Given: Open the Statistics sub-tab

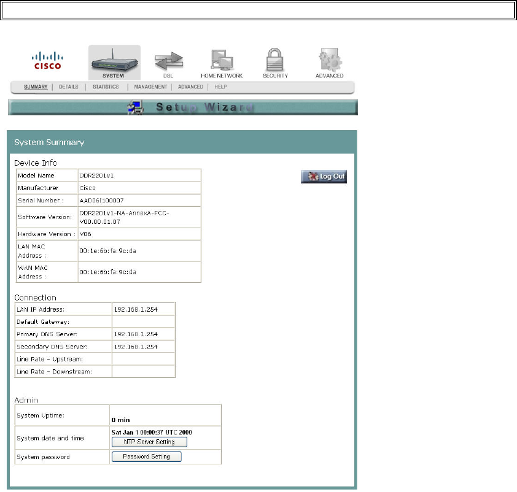Looking at the screenshot, I should [106, 86].
